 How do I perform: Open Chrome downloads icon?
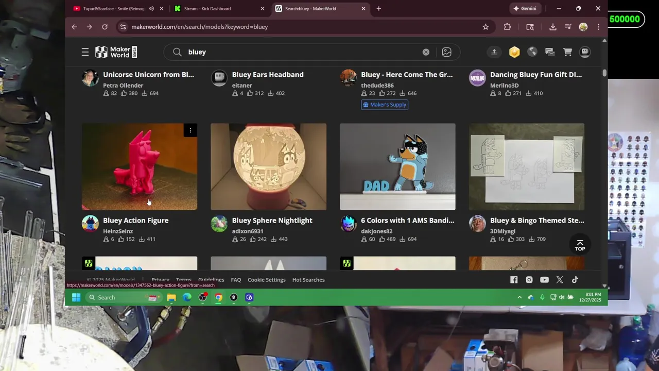pos(552,27)
